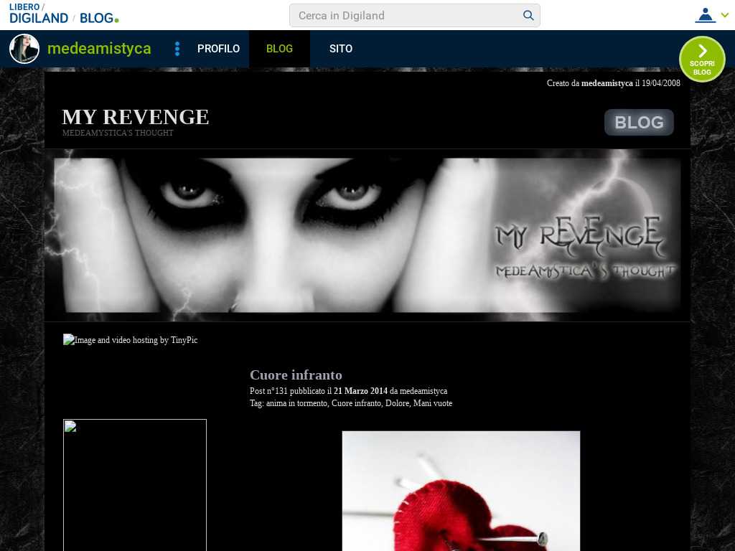
Task: Open the red heart post image
Action: tap(461, 491)
